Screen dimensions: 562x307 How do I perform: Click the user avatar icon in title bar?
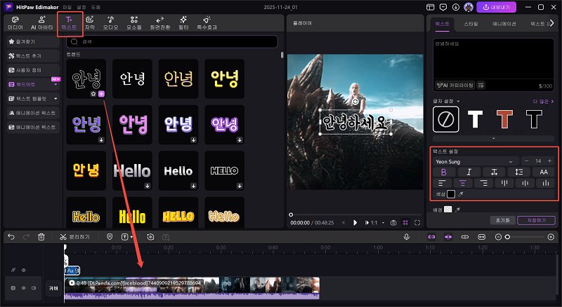tap(469, 7)
